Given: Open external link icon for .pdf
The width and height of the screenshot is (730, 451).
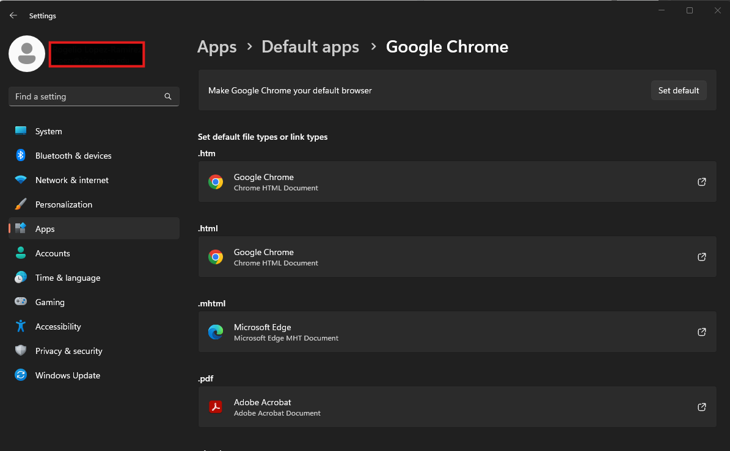Looking at the screenshot, I should pos(702,407).
